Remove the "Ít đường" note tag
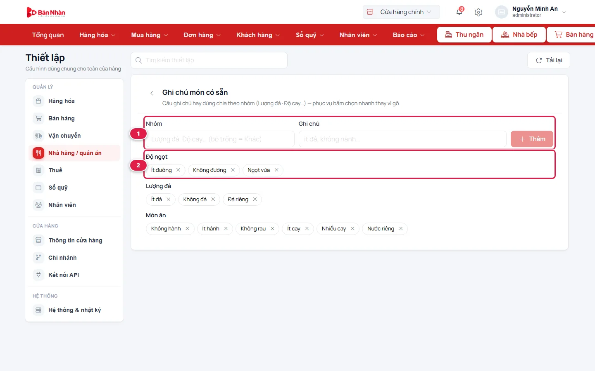 point(178,170)
